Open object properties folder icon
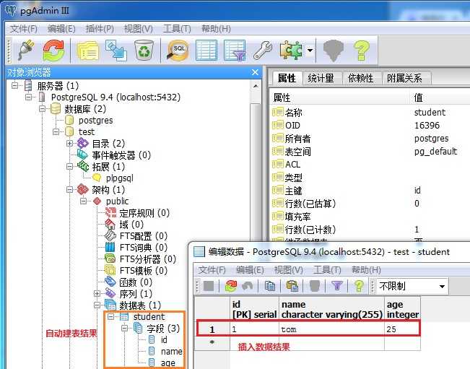The width and height of the screenshot is (470, 369). click(x=88, y=51)
